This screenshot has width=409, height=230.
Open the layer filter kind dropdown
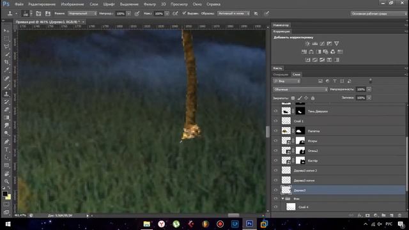(x=287, y=81)
